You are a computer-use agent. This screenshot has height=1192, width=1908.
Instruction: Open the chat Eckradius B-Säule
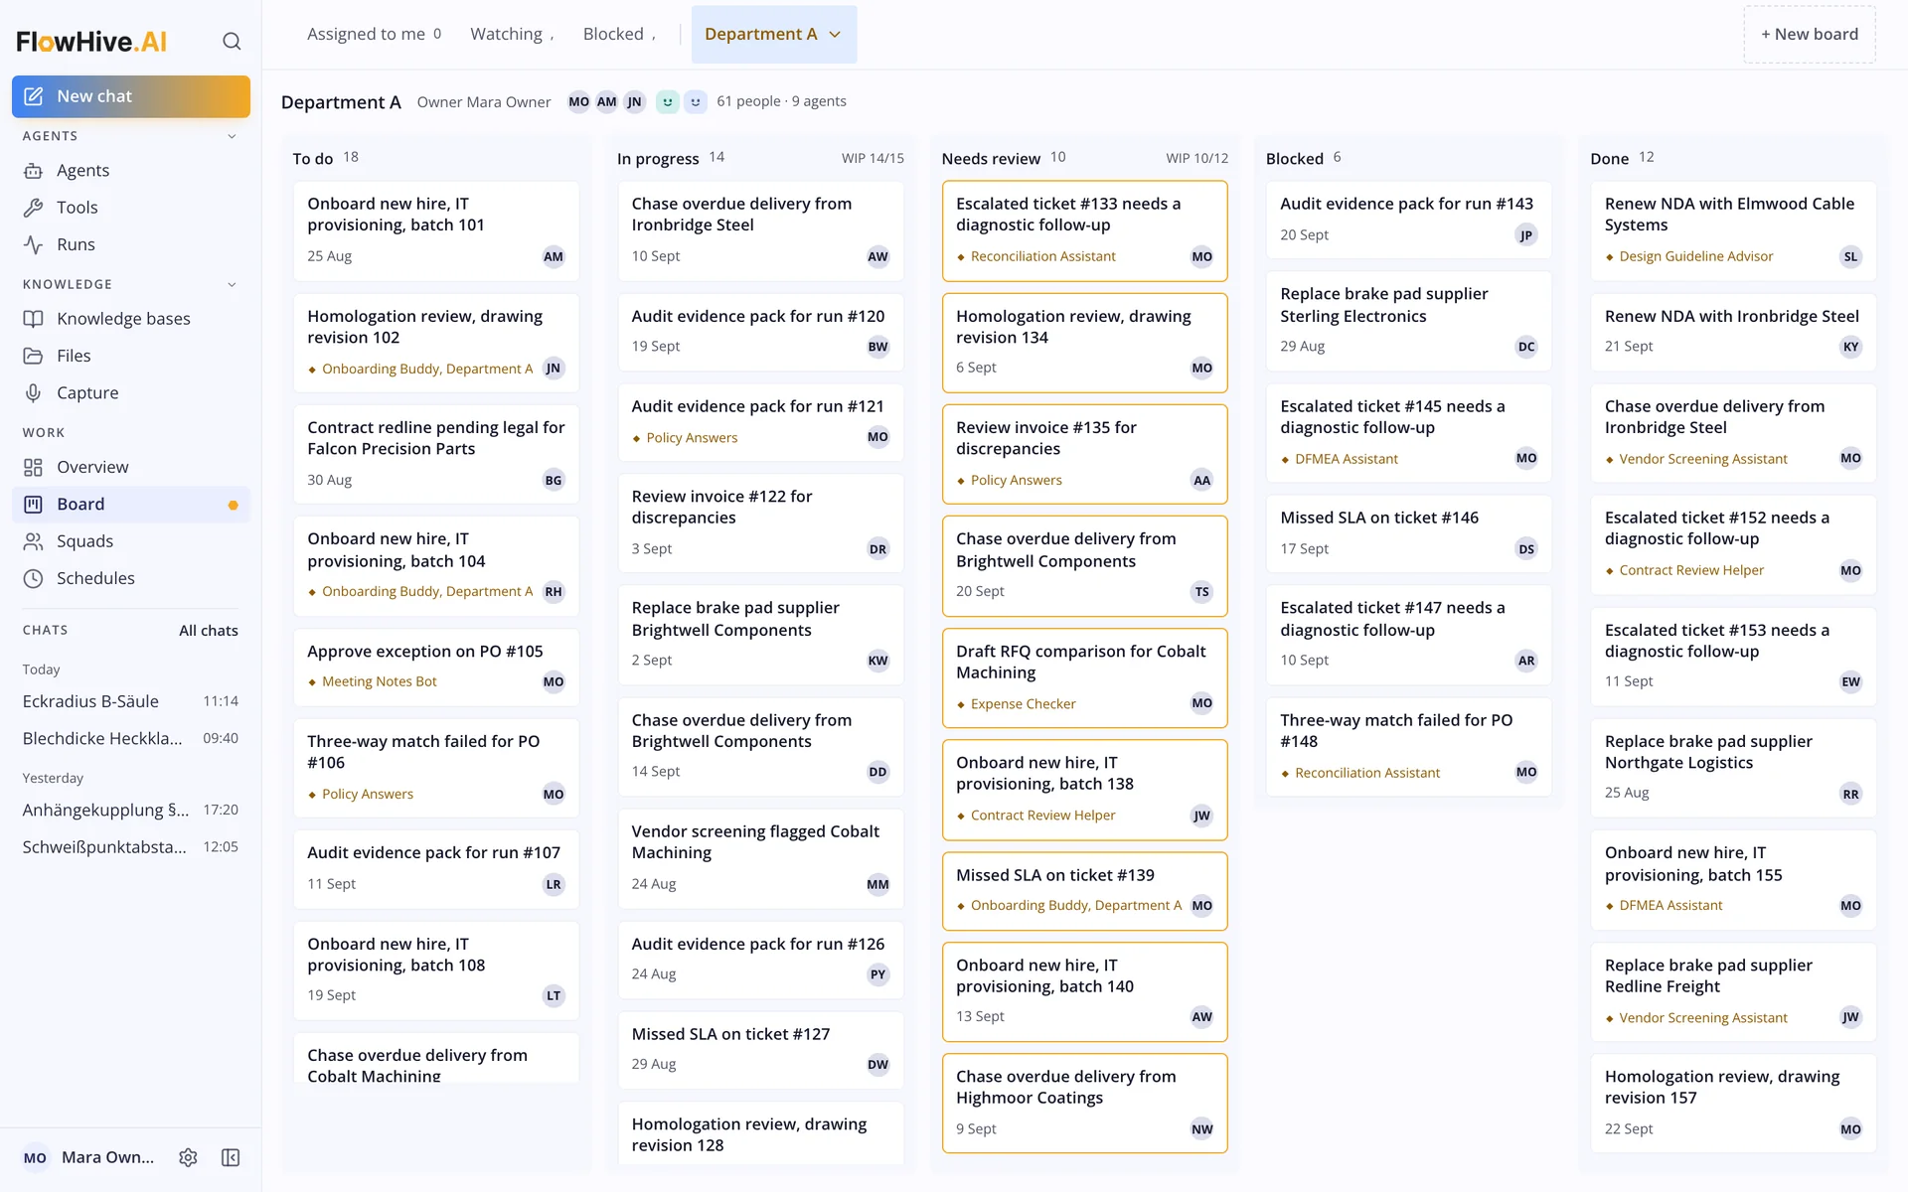[x=130, y=701]
